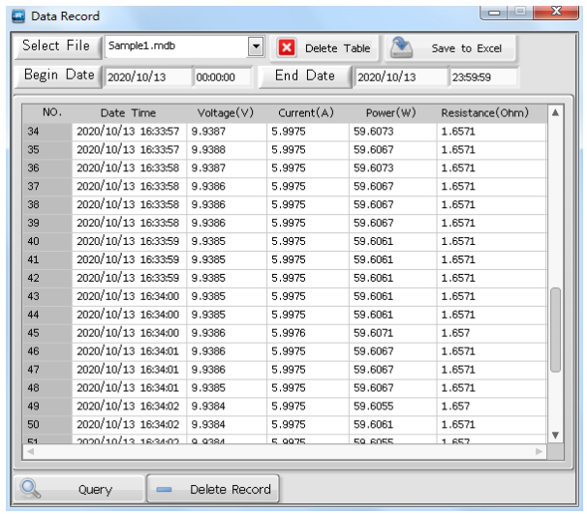Screen dimensions: 587x514
Task: Click the horizontal scrollbar right arrow
Action: (x=540, y=451)
